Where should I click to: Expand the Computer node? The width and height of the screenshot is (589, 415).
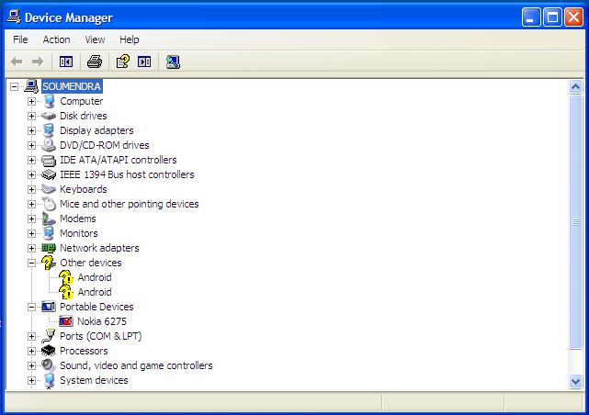coord(31,101)
